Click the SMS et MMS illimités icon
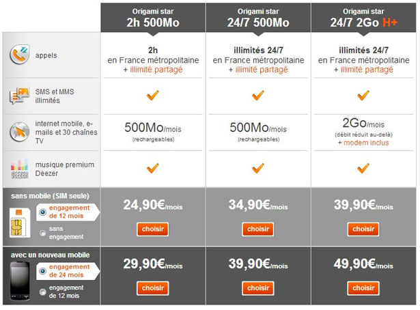The image size is (420, 310). pyautogui.click(x=19, y=96)
